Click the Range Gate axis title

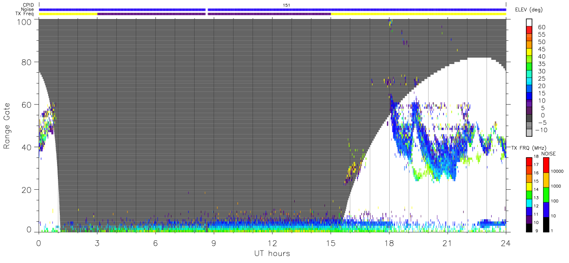click(7, 126)
